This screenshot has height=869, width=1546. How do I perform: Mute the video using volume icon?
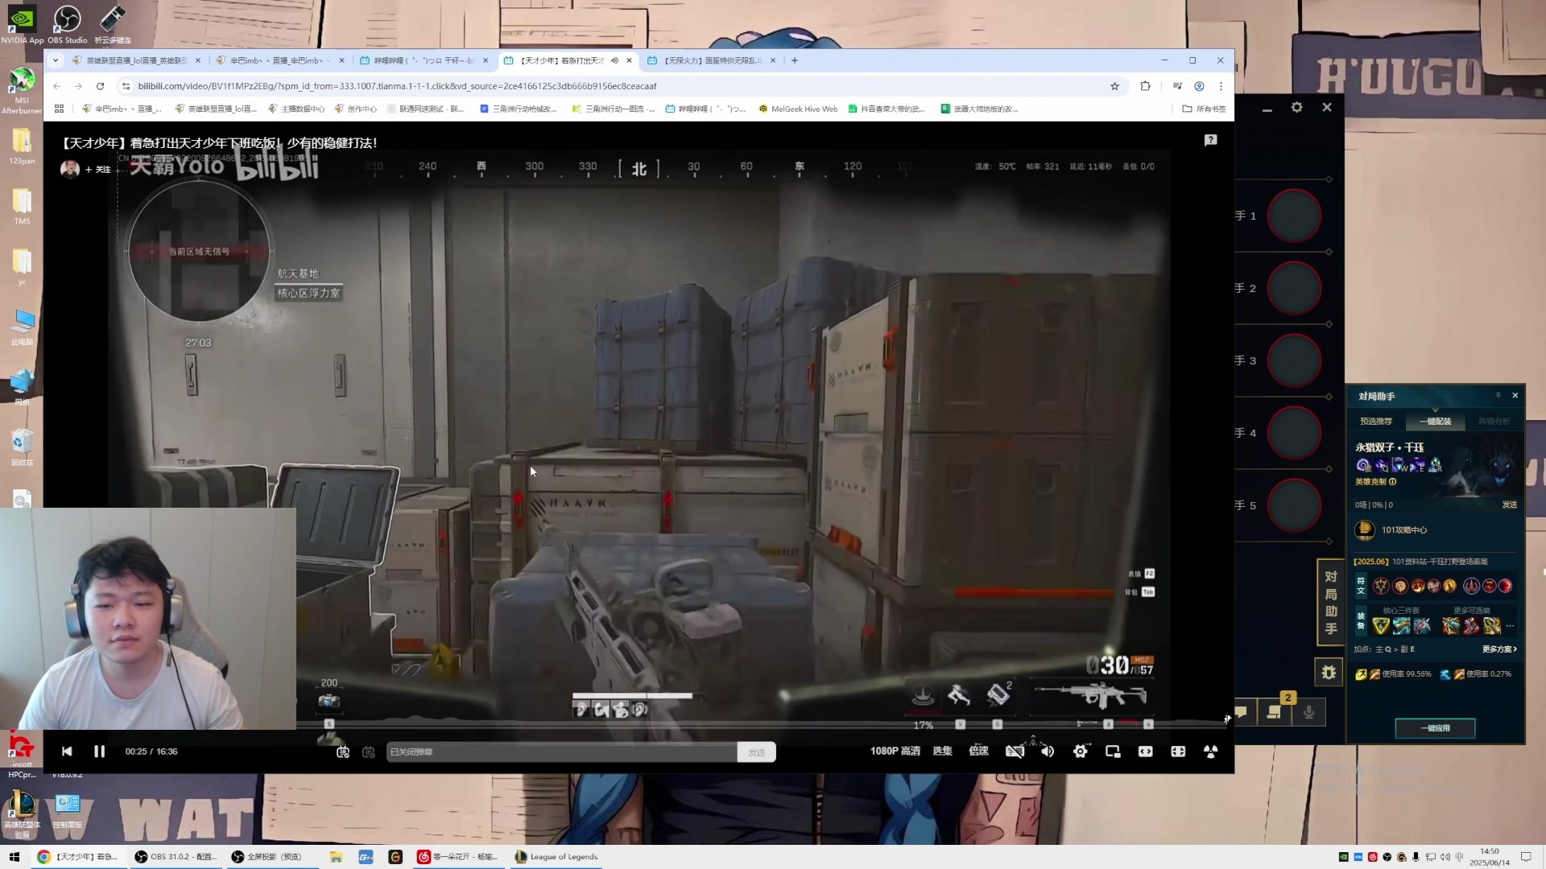[1048, 752]
